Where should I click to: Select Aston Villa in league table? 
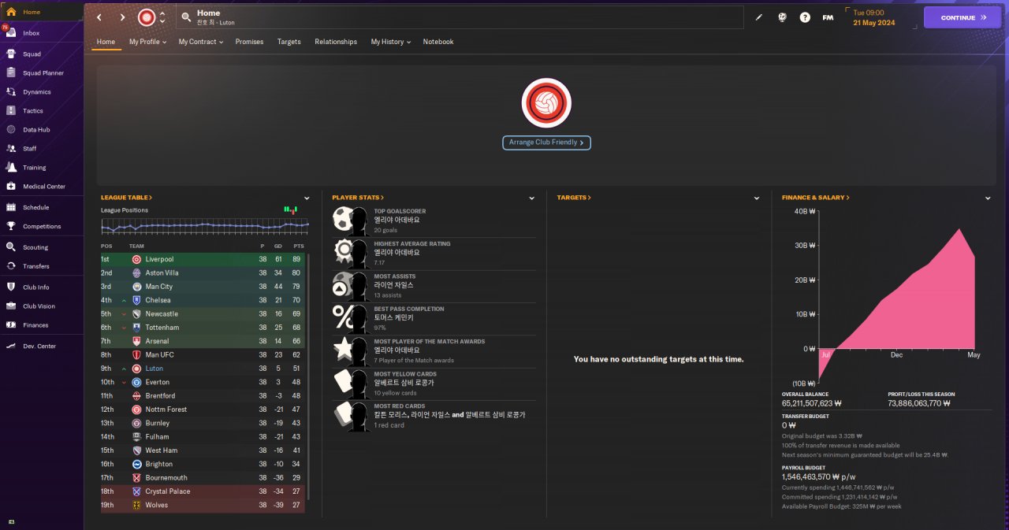point(203,272)
